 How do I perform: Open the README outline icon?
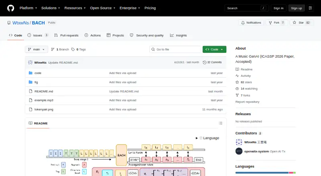point(220,123)
